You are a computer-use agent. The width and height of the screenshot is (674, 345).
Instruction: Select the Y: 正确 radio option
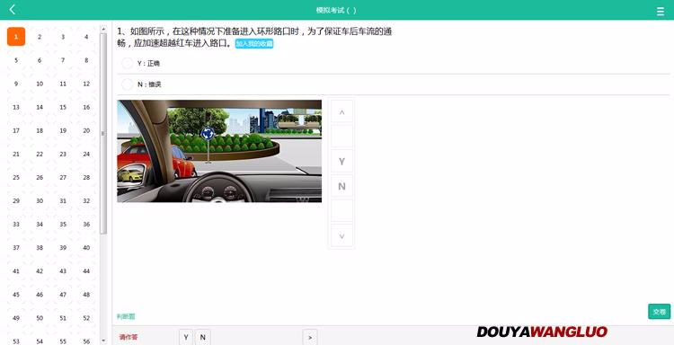(128, 63)
